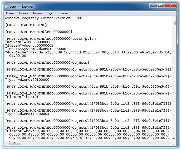
Task: Click the '"Type"=dword:10200004' line
Action: pyautogui.click(x=27, y=114)
